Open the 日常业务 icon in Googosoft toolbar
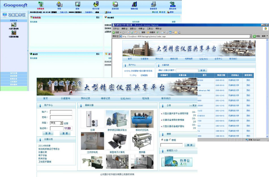Viewport: 269px width, 177px height. [41, 4]
